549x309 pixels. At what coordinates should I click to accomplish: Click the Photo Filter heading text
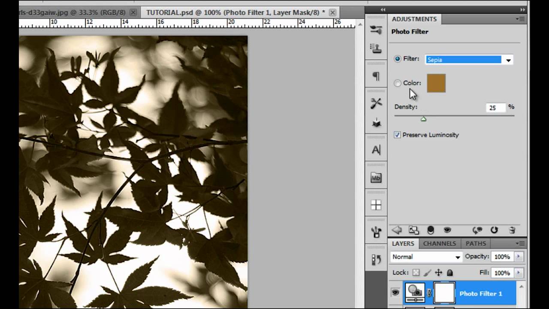(x=410, y=31)
